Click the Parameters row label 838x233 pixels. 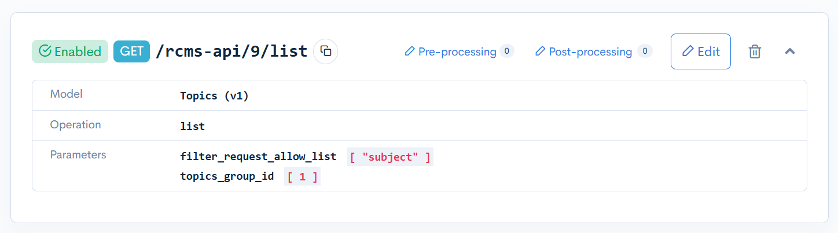point(78,155)
